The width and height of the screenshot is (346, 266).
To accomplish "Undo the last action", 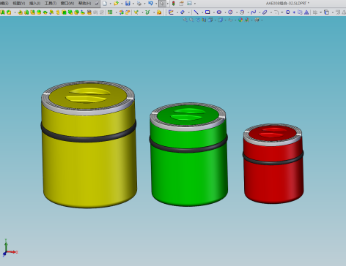I will pyautogui.click(x=150, y=4).
